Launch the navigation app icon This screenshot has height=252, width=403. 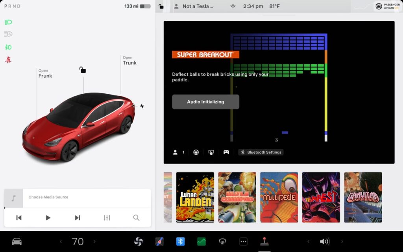tap(159, 241)
